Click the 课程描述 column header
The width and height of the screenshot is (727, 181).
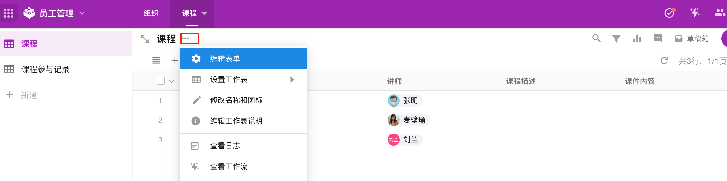click(x=562, y=81)
